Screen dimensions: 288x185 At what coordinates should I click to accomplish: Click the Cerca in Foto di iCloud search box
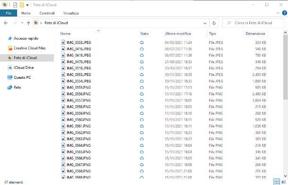(253, 23)
